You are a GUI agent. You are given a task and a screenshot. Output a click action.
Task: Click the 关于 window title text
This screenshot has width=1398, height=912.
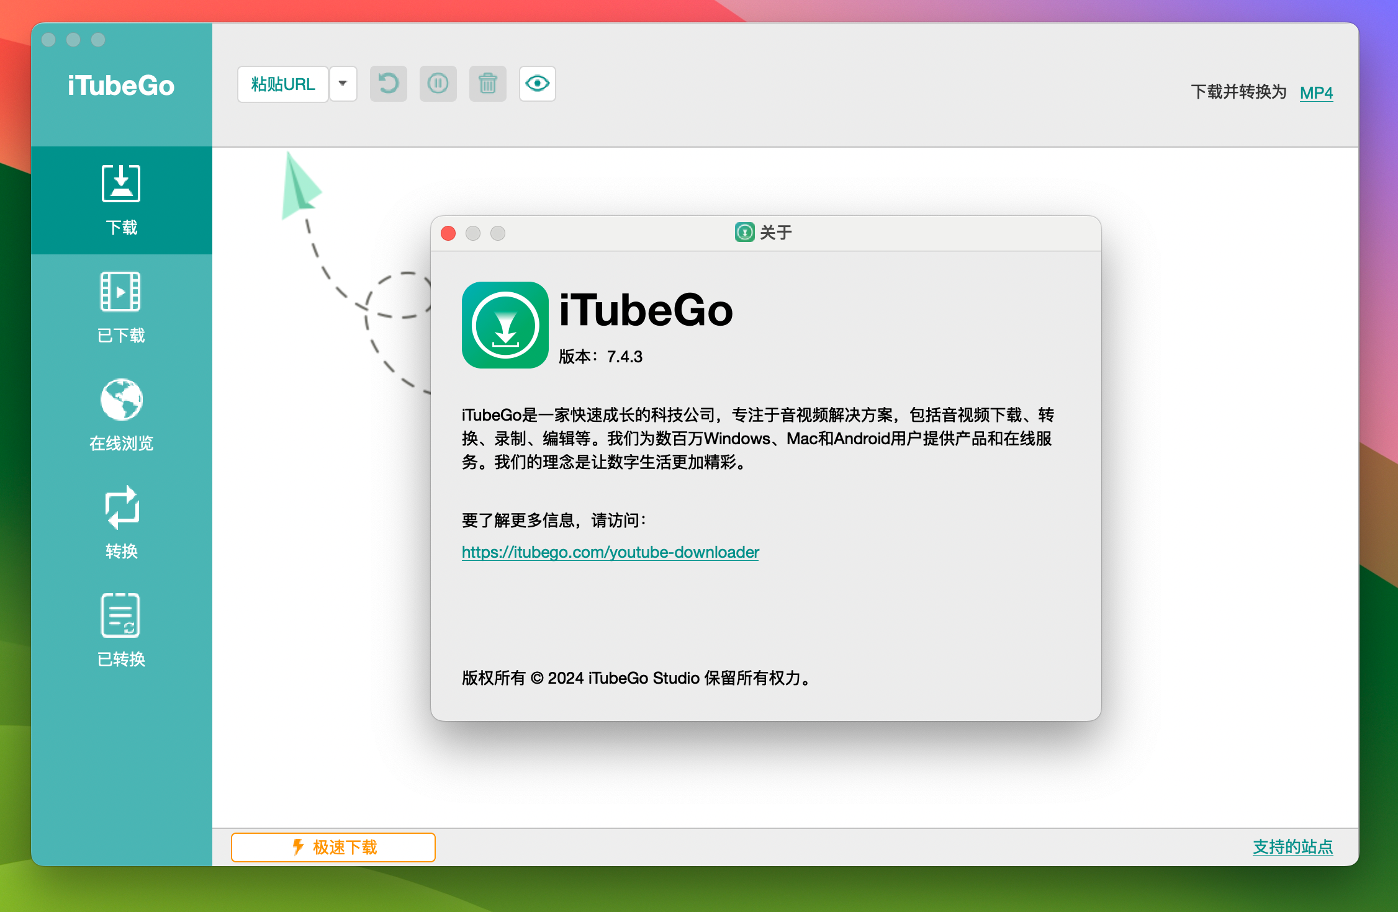pos(776,233)
